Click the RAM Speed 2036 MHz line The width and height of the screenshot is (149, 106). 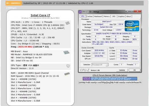click(35, 76)
